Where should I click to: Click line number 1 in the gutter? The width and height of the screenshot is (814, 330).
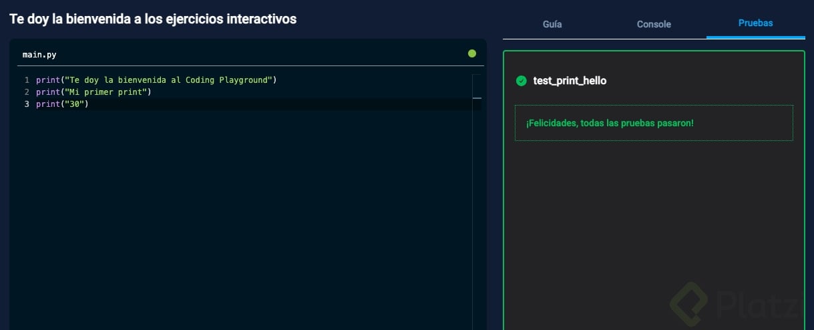[x=27, y=80]
